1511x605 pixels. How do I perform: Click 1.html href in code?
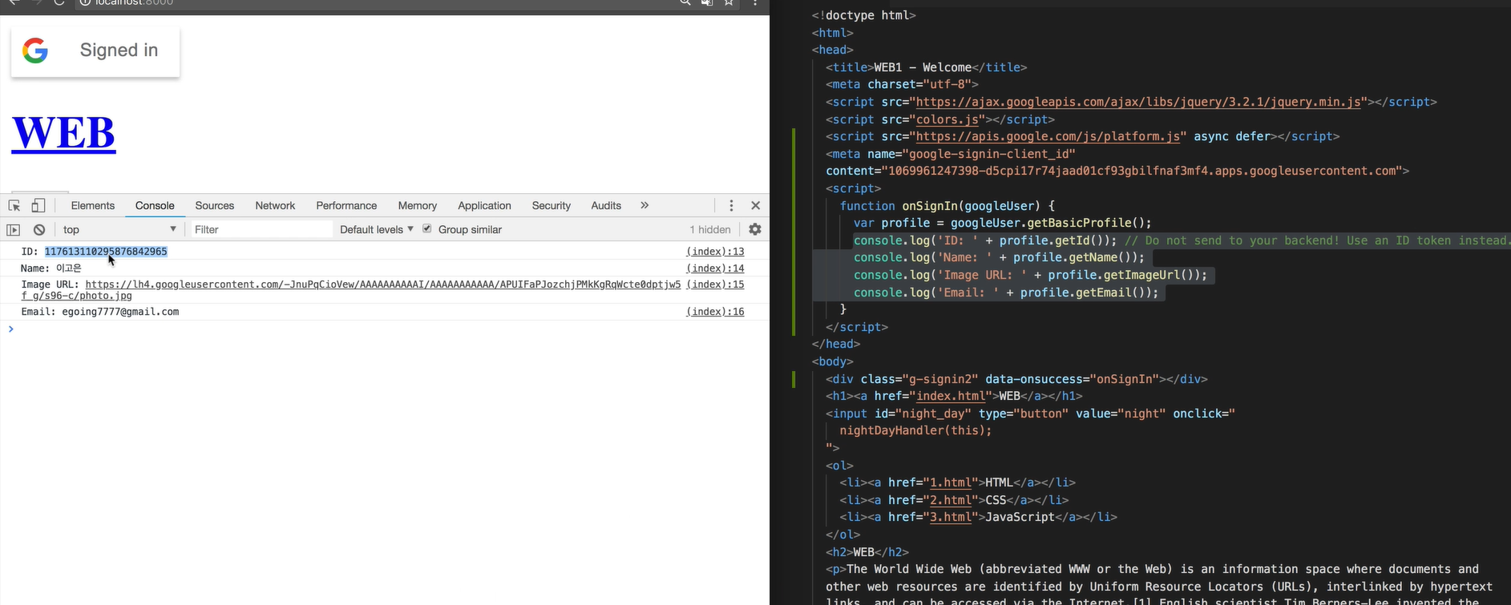coord(950,482)
